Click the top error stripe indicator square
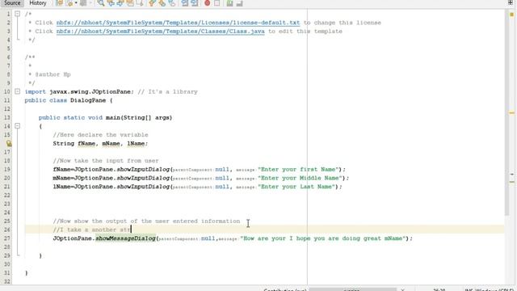The width and height of the screenshot is (517, 291). (x=511, y=15)
